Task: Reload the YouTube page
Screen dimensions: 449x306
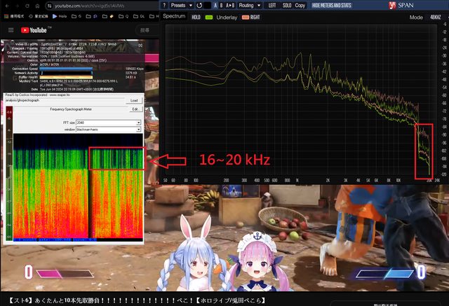Action: 27,6
